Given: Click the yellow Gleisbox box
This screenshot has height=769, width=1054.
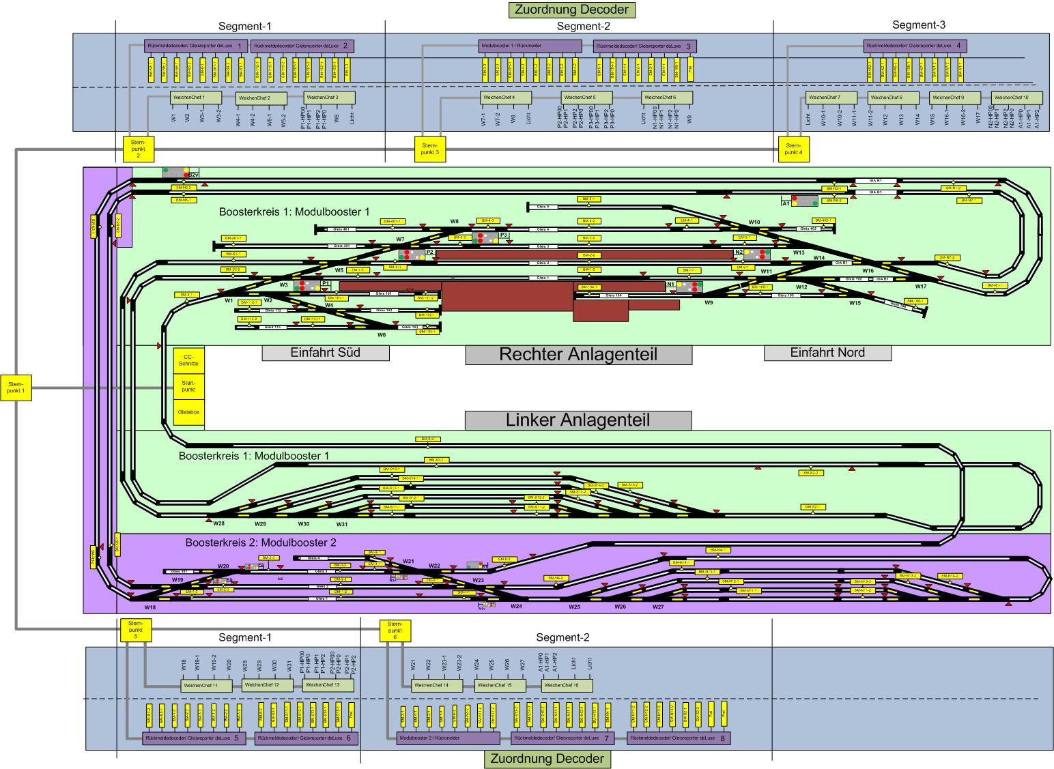Looking at the screenshot, I should coord(189,413).
